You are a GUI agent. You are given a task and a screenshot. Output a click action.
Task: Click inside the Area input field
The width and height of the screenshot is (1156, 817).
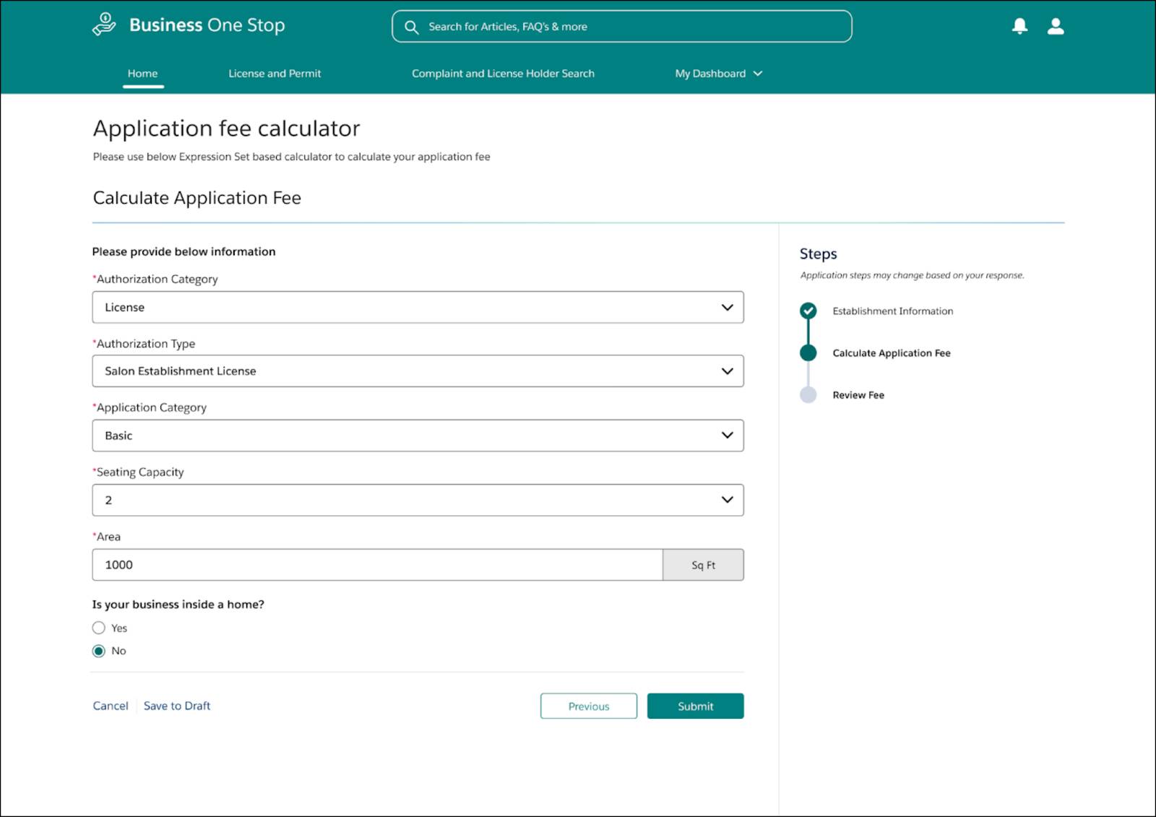tap(376, 564)
